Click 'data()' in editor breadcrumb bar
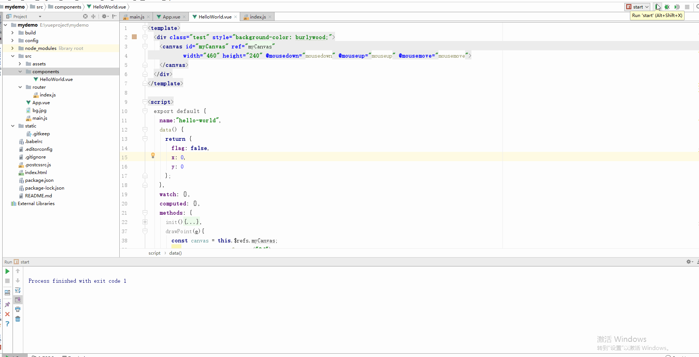Screen dimensions: 699x357 tap(175, 253)
